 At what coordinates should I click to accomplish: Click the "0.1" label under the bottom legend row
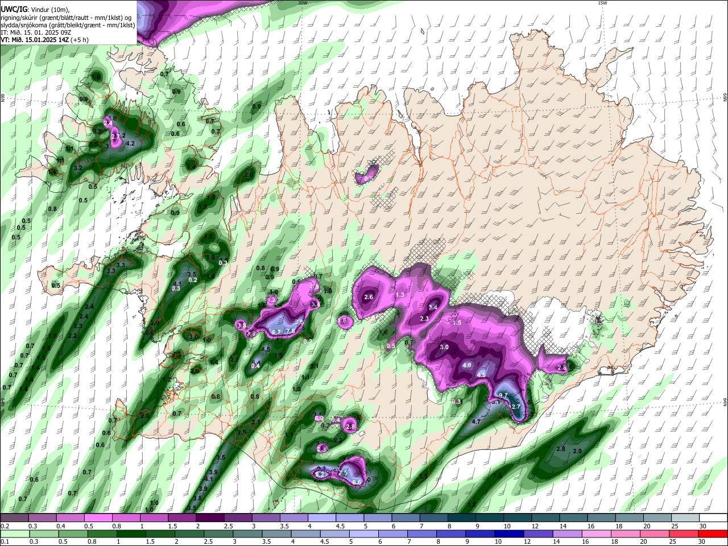pyautogui.click(x=5, y=541)
